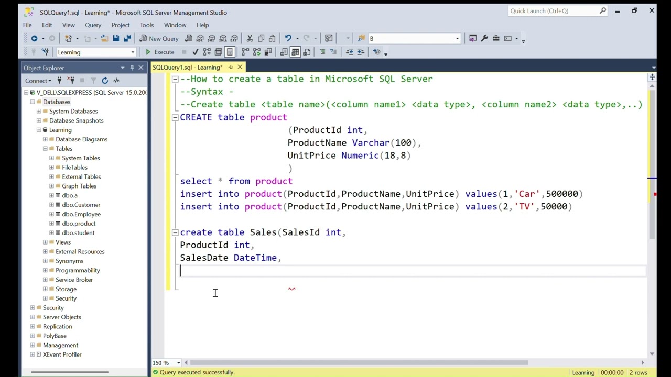Open the Query menu

(93, 25)
